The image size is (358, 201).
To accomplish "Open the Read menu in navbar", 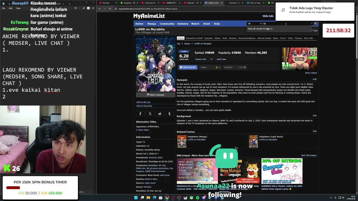I will point(206,24).
